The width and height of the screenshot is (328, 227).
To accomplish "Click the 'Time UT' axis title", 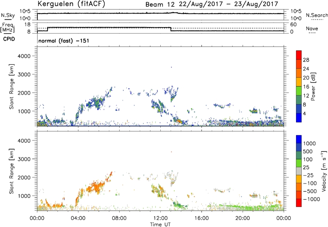I will tap(160, 225).
